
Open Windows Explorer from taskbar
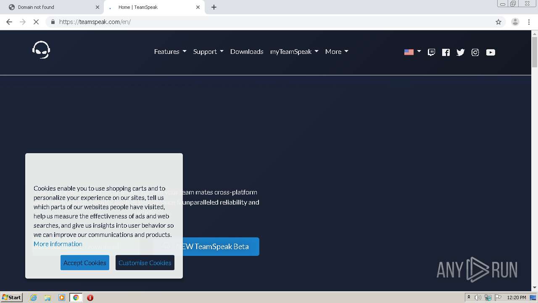47,298
